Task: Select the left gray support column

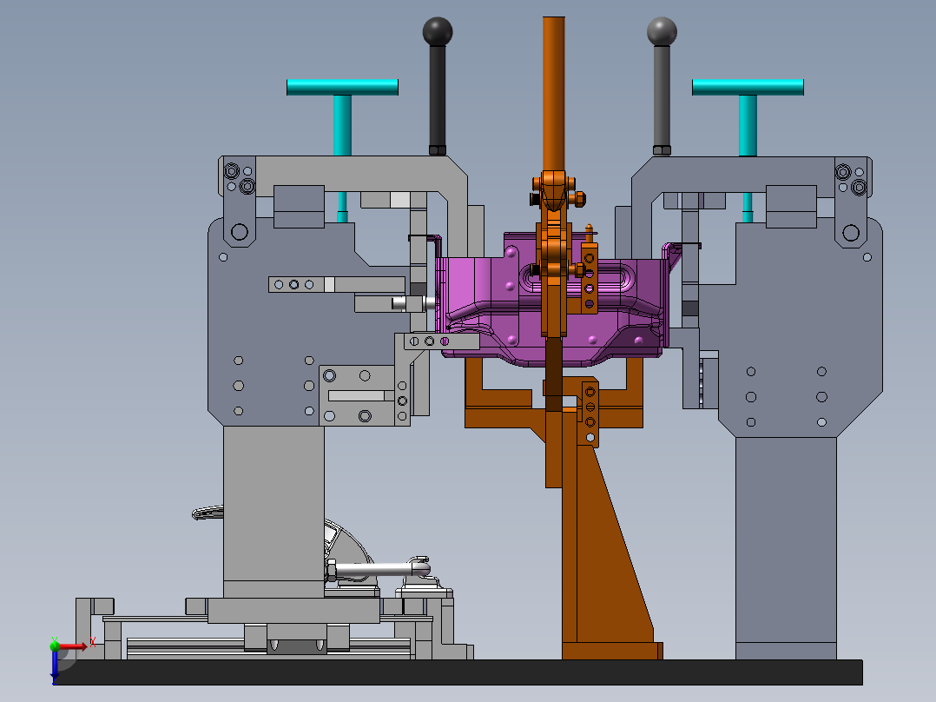Action: pyautogui.click(x=274, y=511)
